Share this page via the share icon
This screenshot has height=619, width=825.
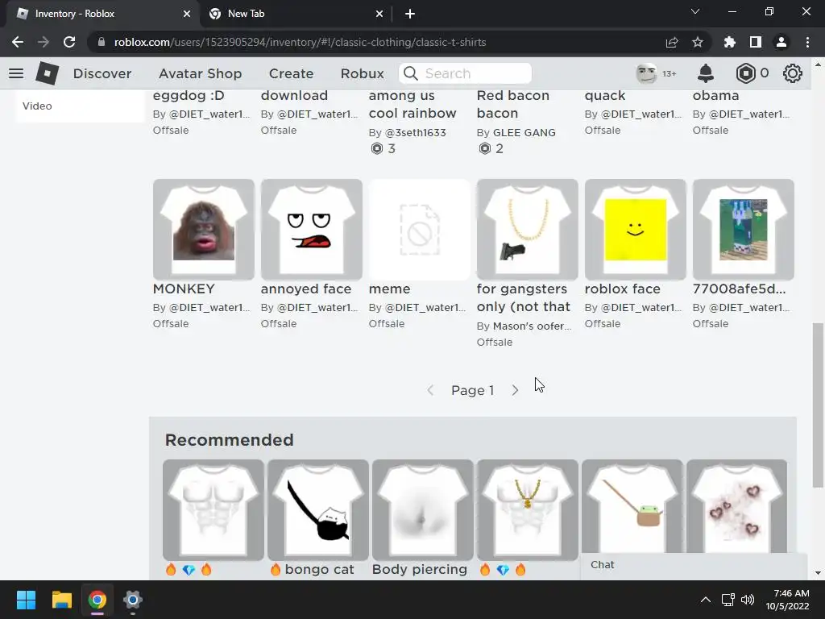coord(671,42)
